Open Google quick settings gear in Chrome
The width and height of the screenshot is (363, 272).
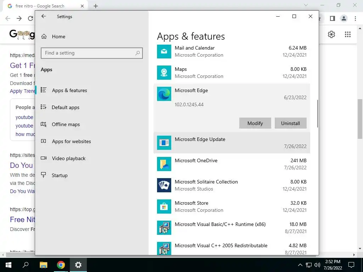(x=331, y=34)
